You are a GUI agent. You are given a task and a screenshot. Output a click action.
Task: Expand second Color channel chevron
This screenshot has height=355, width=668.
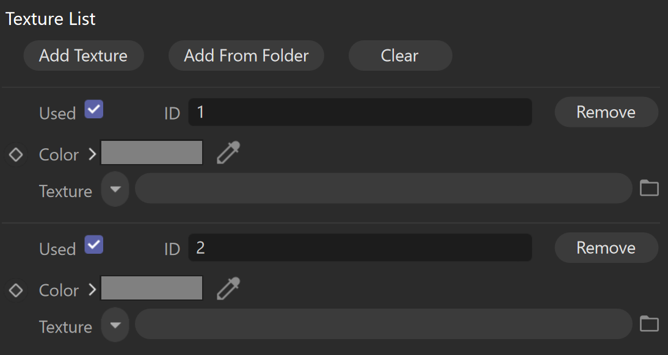point(92,290)
